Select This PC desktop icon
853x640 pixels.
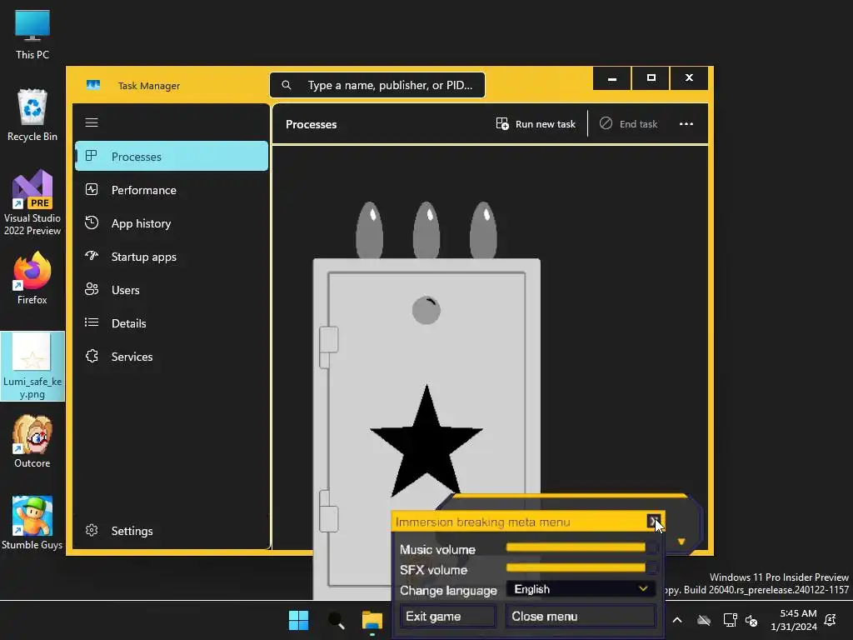coord(32,33)
